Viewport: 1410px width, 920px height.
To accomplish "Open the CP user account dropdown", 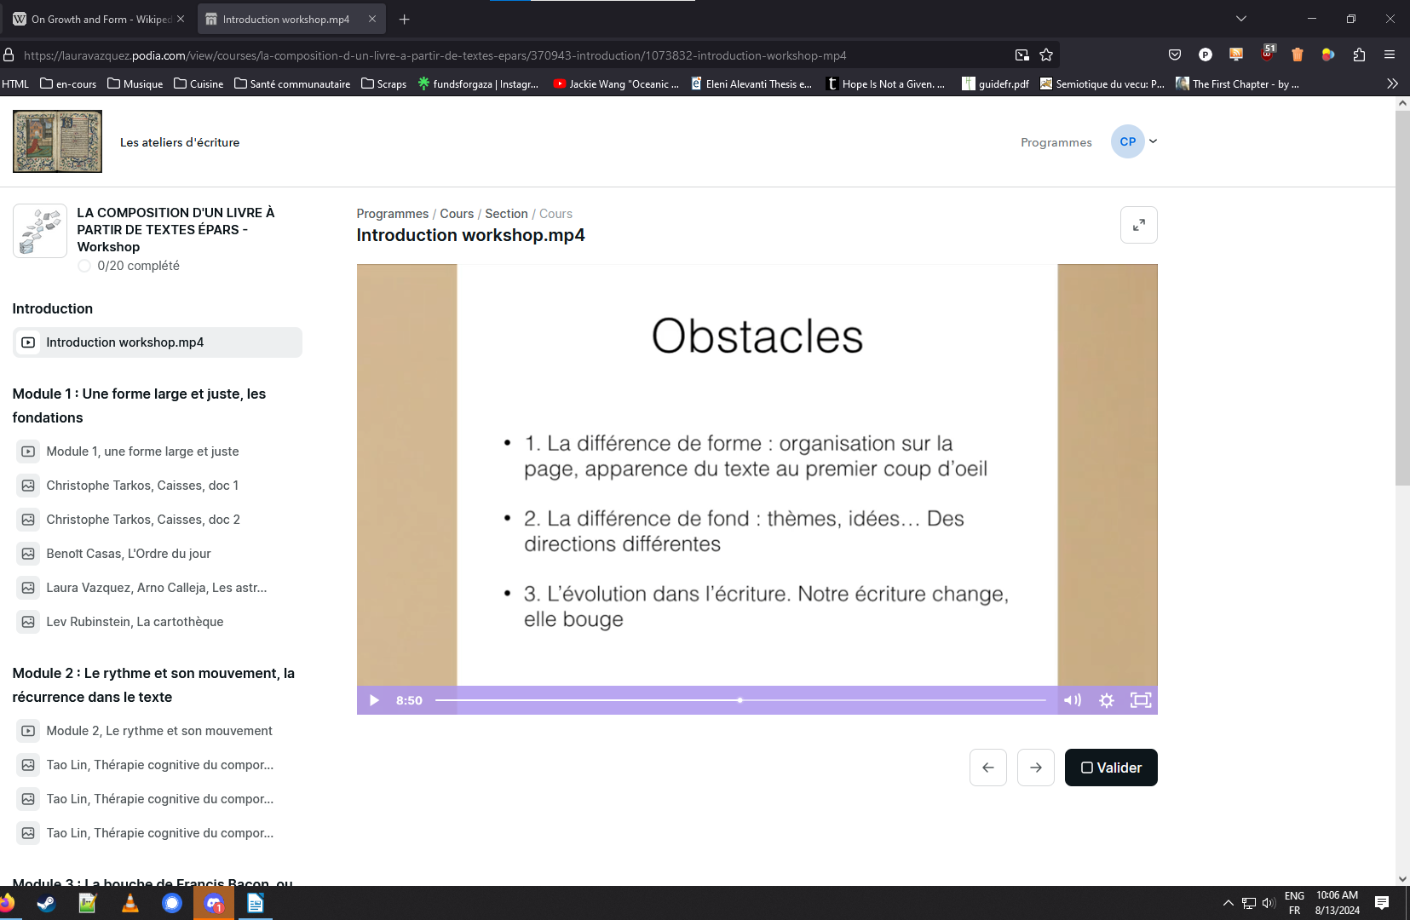I will pos(1153,141).
